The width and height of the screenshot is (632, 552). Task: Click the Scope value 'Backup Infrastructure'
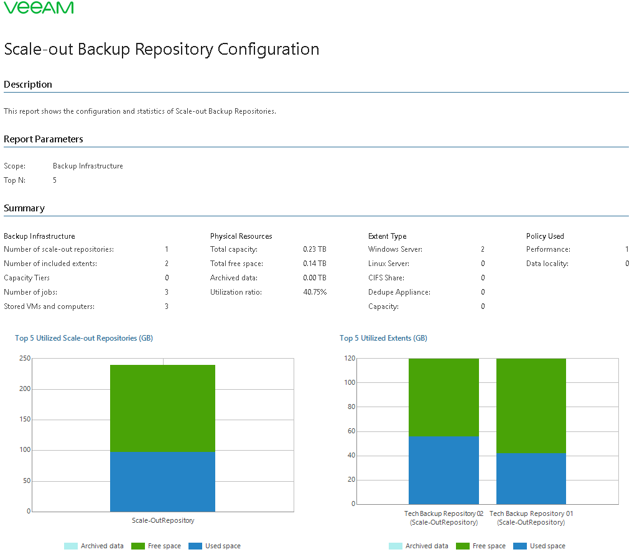[88, 166]
